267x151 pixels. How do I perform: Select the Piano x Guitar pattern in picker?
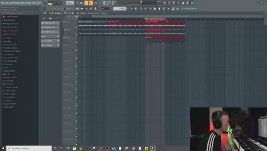click(50, 45)
